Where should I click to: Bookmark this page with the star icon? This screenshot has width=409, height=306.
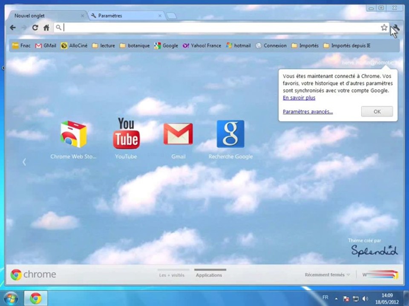click(x=384, y=27)
